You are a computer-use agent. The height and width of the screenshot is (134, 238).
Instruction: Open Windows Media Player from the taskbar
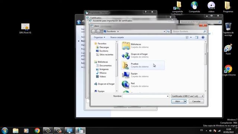coord(26,131)
